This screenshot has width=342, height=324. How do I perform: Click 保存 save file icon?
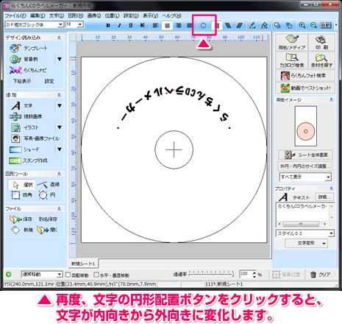click(21, 219)
